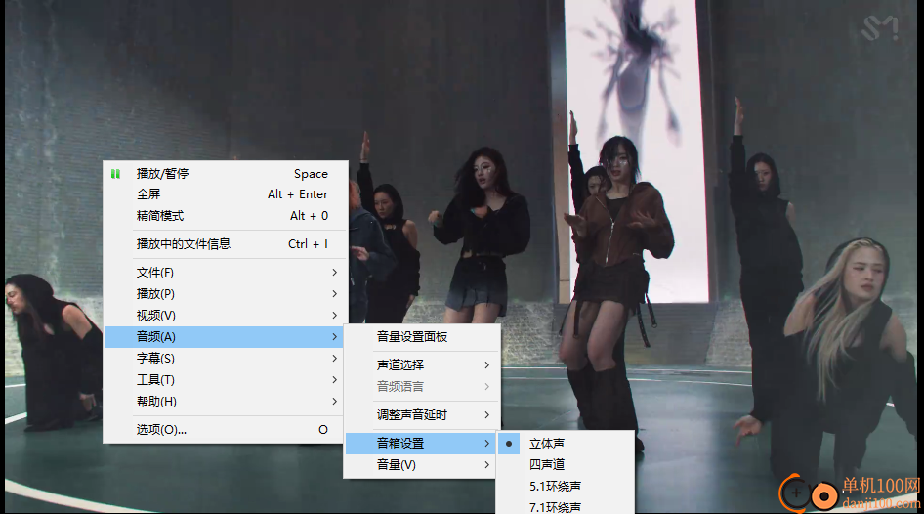
Task: Expand arrow beside 音量(V)
Action: (x=486, y=465)
